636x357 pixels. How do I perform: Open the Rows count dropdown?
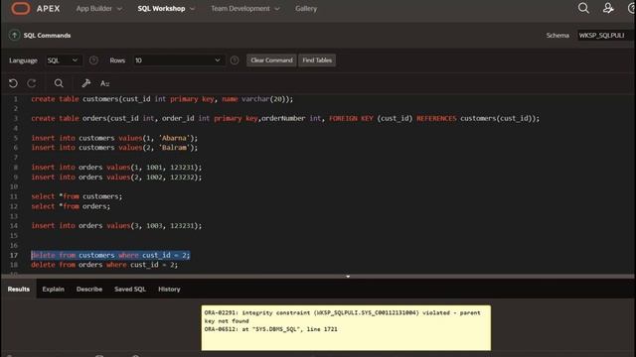click(178, 60)
